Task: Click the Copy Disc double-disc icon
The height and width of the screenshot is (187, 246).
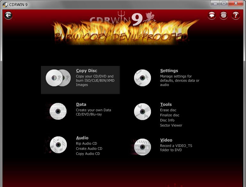Action: (58, 78)
